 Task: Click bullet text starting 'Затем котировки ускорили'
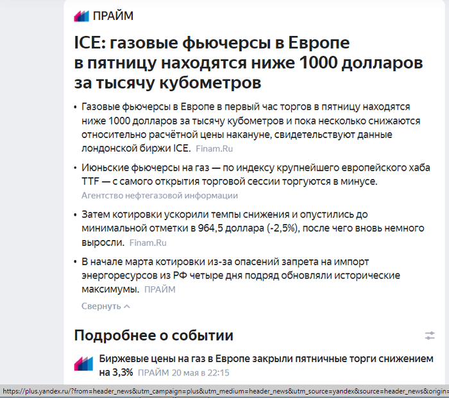253,229
